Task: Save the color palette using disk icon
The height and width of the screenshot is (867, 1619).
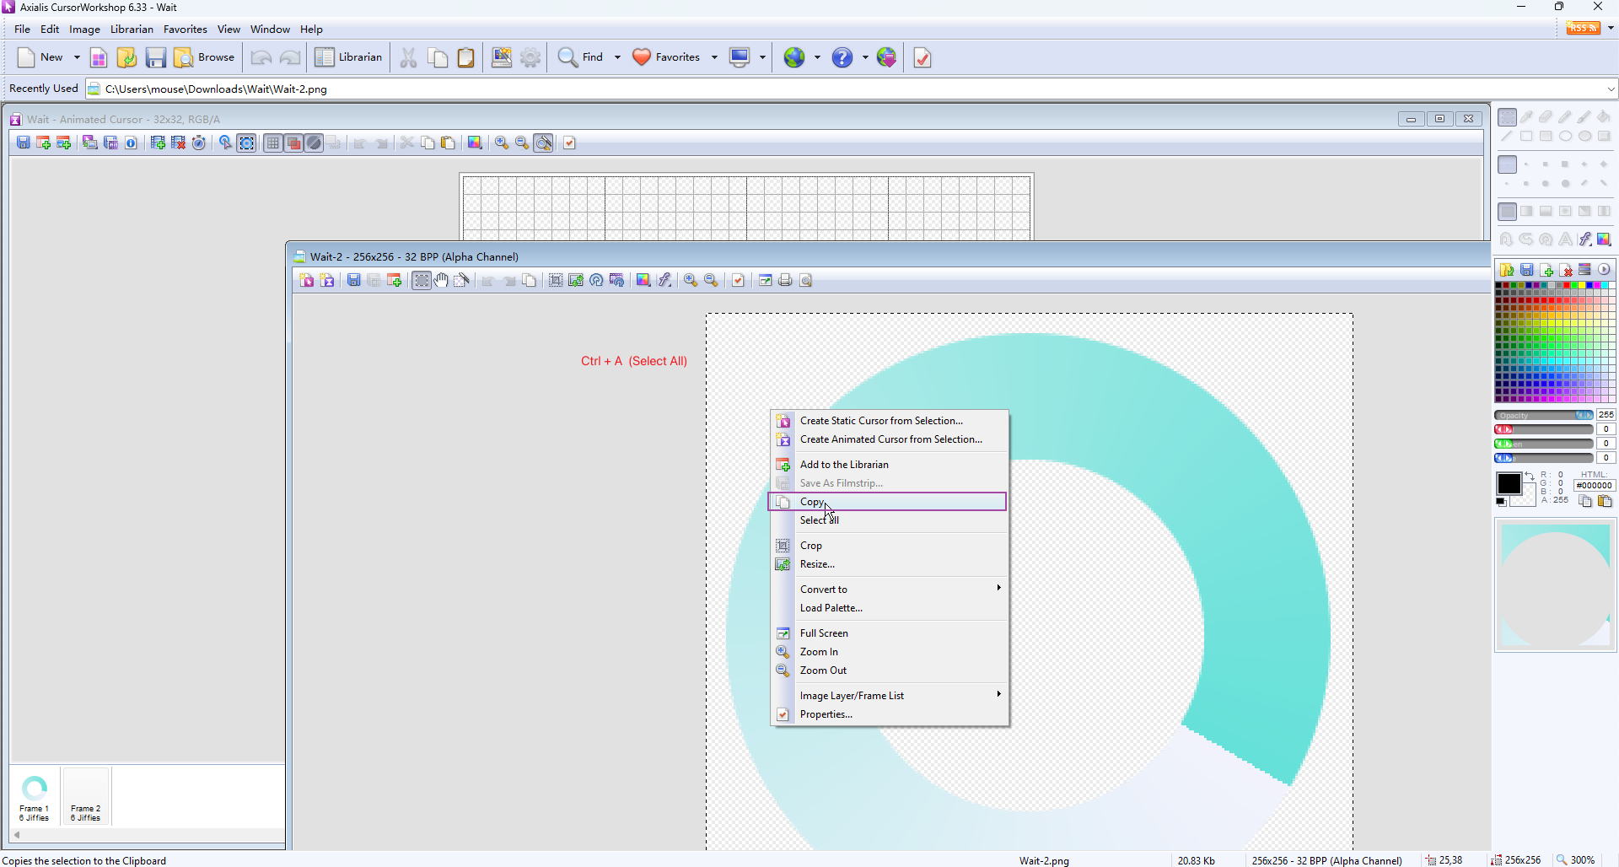Action: coord(1527,270)
